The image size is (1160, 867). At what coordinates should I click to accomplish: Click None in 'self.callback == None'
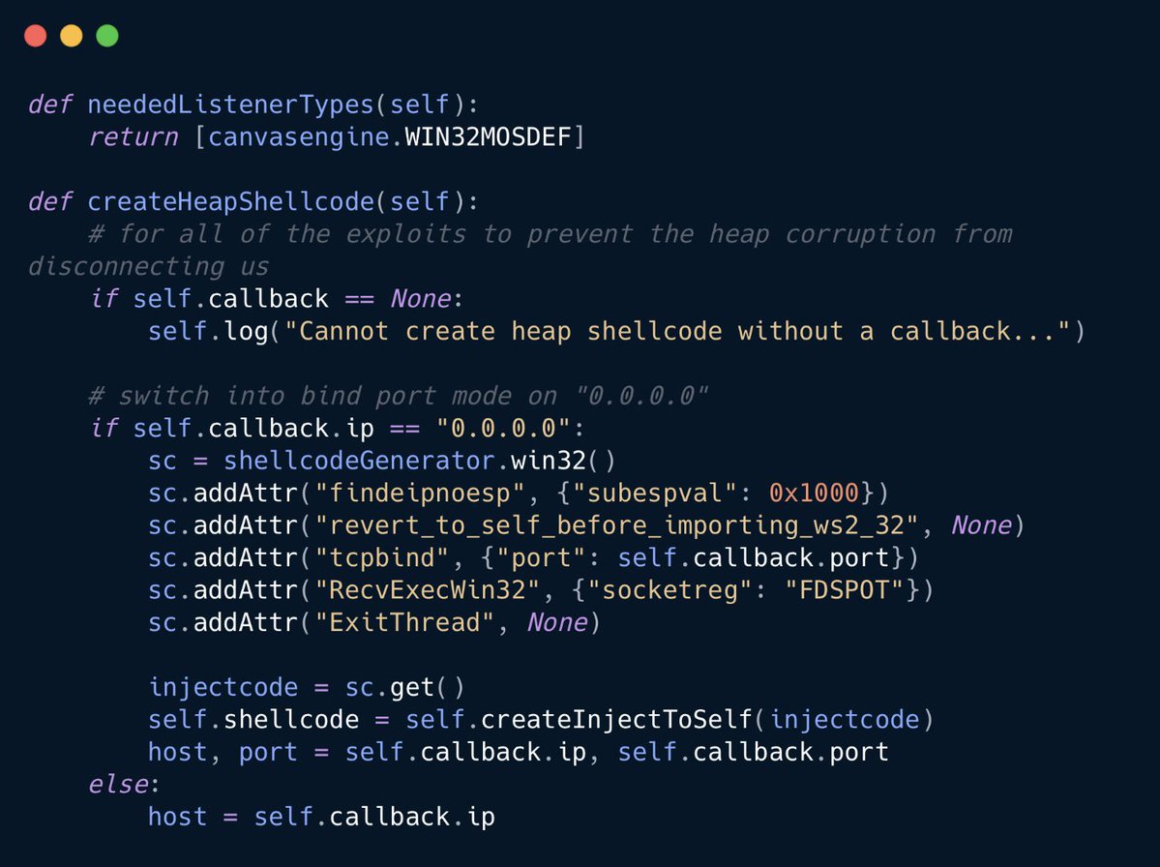(x=420, y=299)
